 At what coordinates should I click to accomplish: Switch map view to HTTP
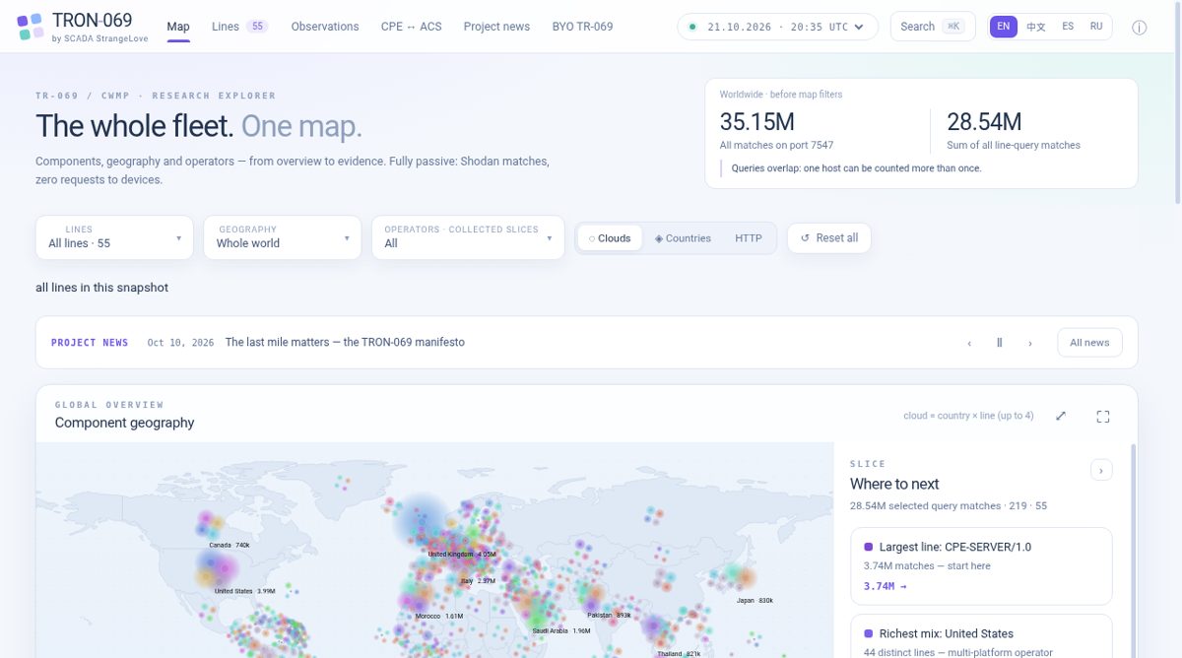coord(749,238)
